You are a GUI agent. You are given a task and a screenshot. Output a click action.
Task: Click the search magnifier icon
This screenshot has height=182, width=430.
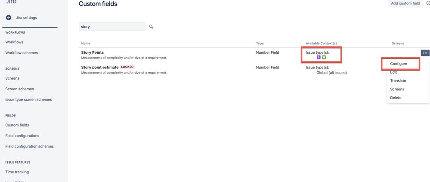click(x=151, y=27)
